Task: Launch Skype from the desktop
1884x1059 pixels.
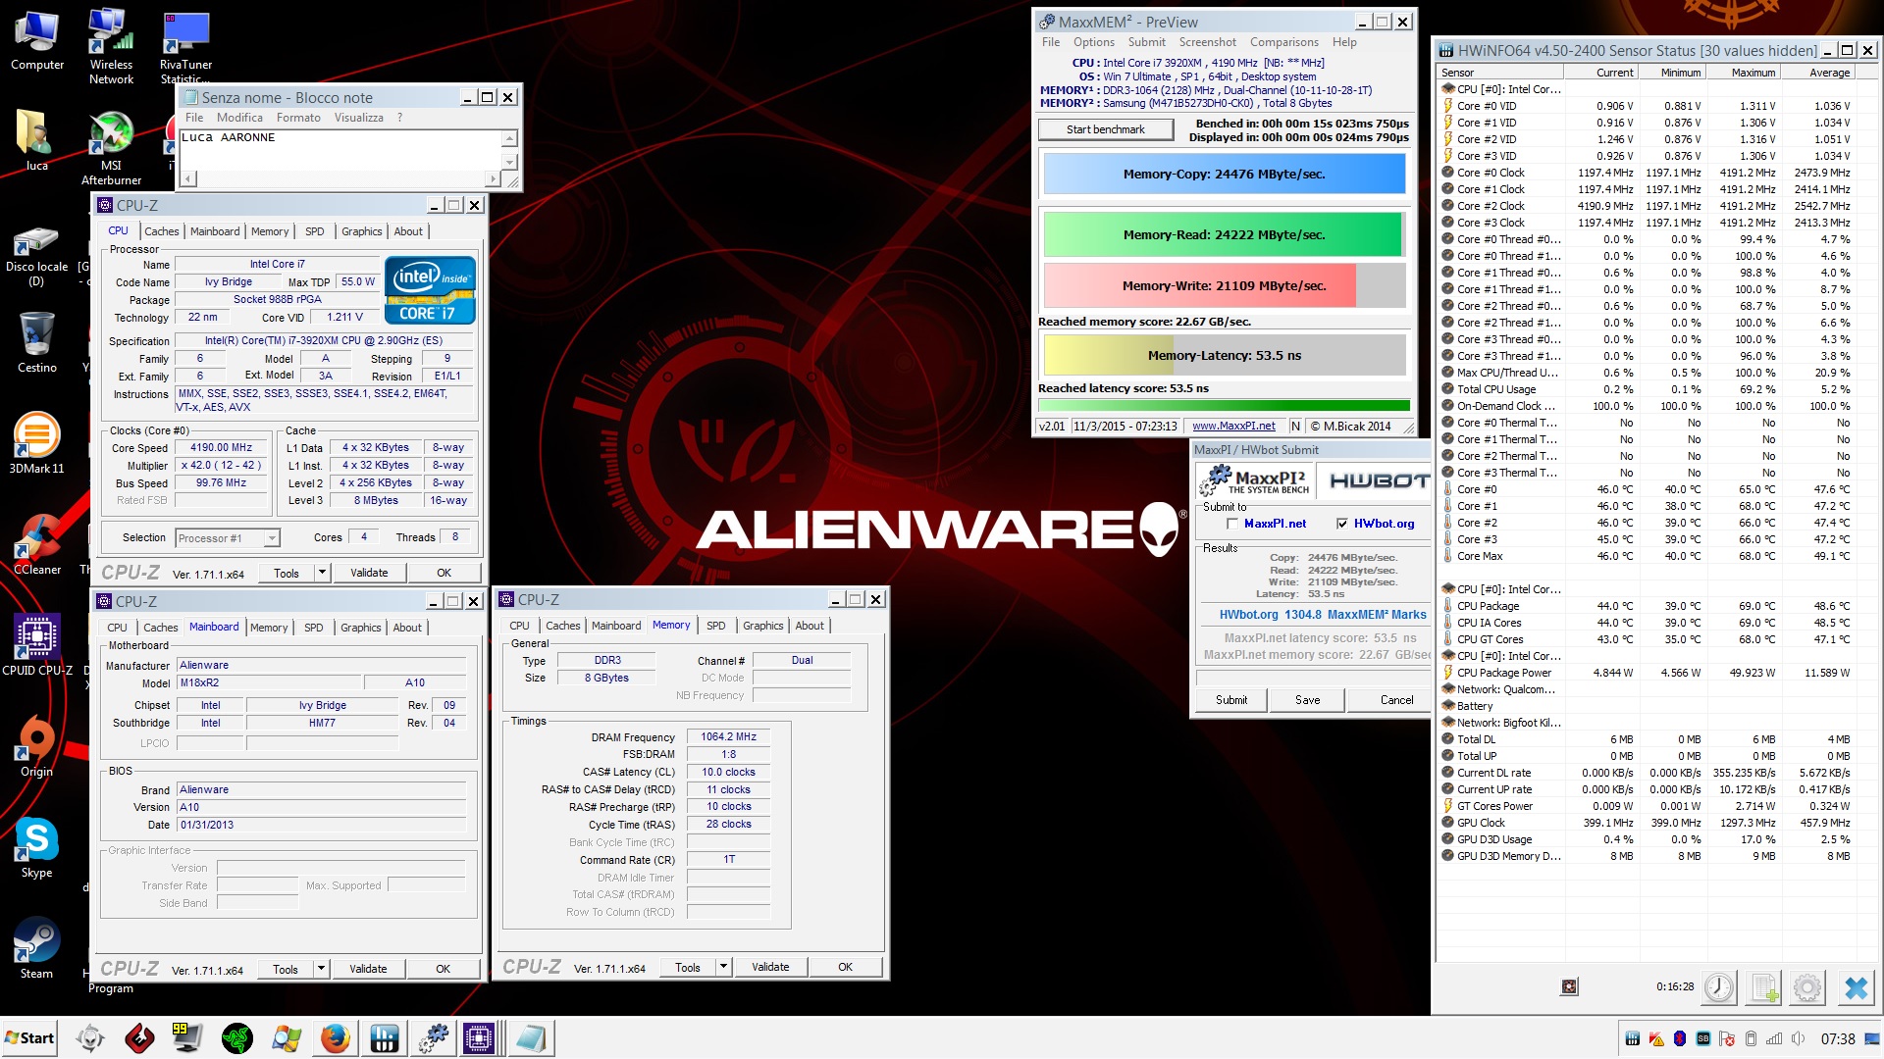Action: 37,847
